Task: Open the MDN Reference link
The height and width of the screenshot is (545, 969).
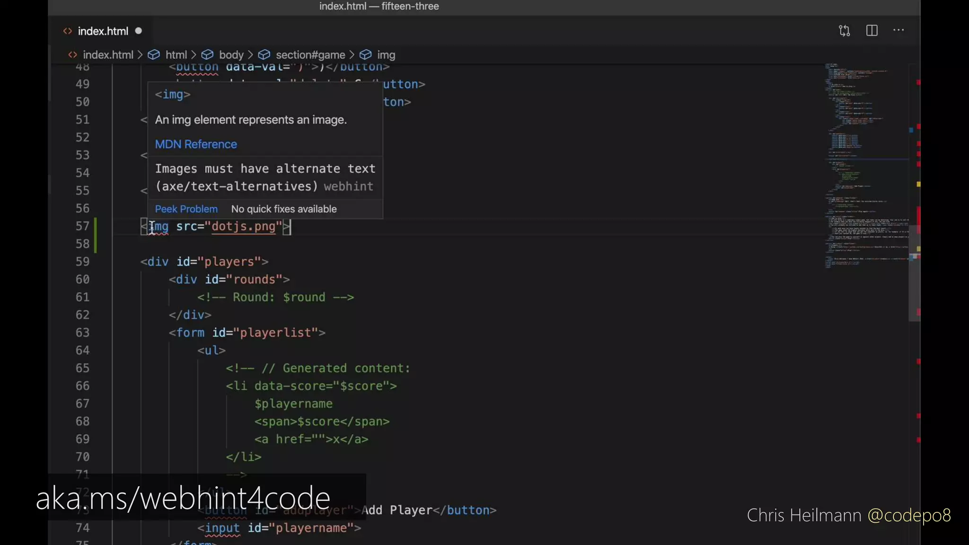Action: pos(196,144)
